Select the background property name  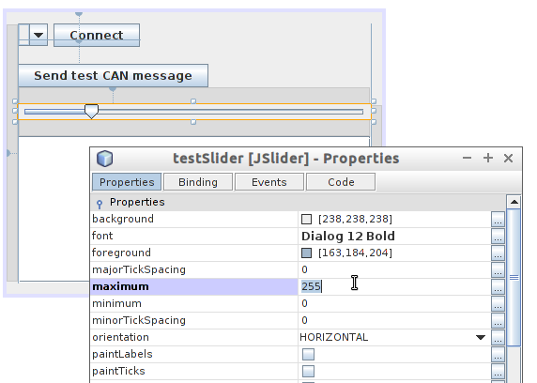(123, 219)
